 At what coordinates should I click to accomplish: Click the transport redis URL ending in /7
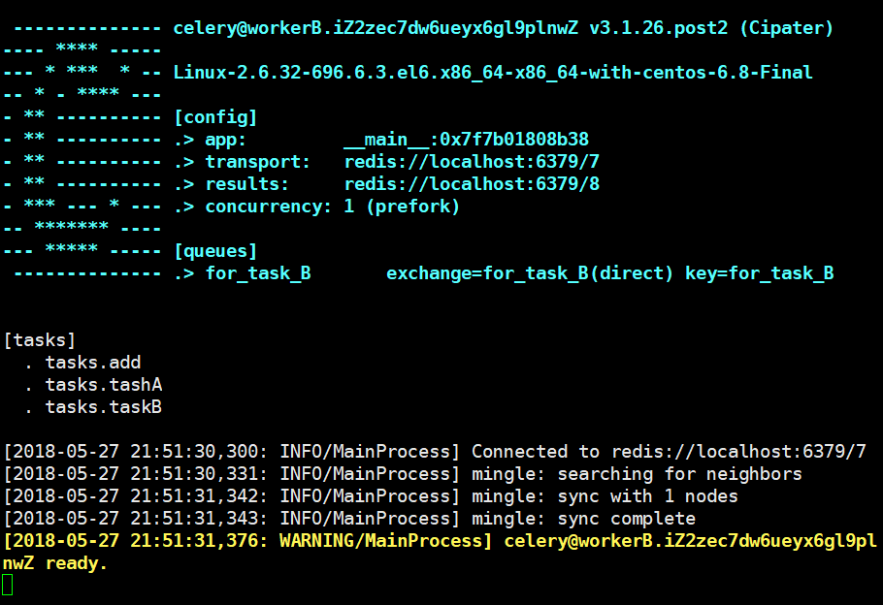pyautogui.click(x=472, y=162)
